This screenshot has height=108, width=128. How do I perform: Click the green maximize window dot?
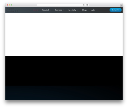(x=11, y=5)
